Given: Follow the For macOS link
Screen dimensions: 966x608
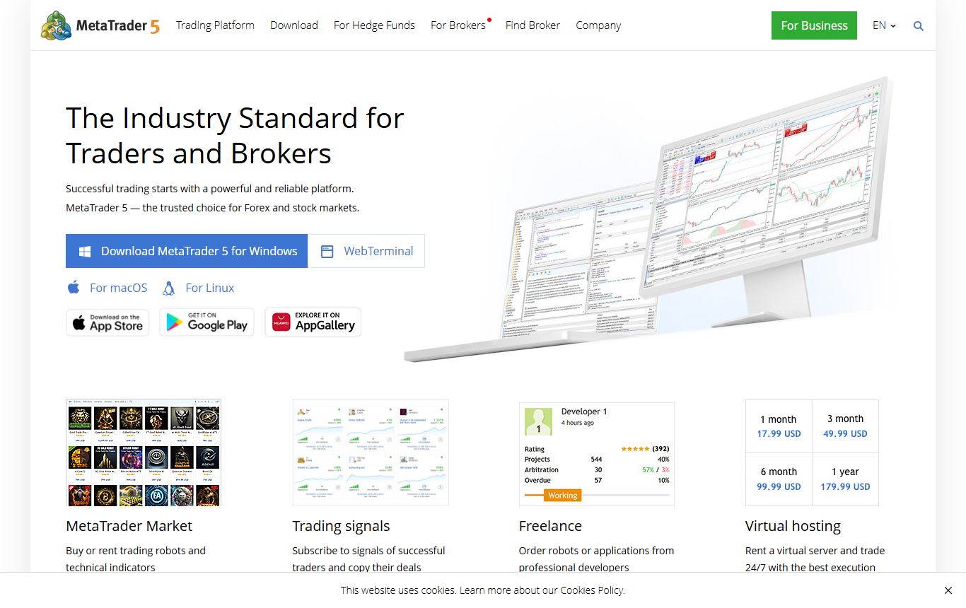Looking at the screenshot, I should tap(119, 288).
